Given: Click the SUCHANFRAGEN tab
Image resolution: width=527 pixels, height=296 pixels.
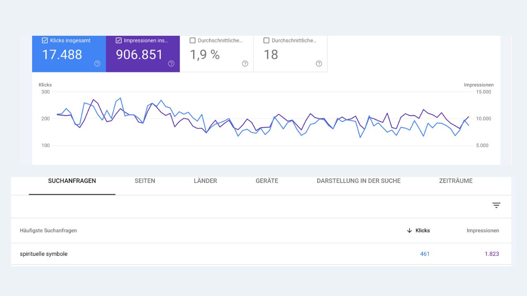Looking at the screenshot, I should [72, 181].
